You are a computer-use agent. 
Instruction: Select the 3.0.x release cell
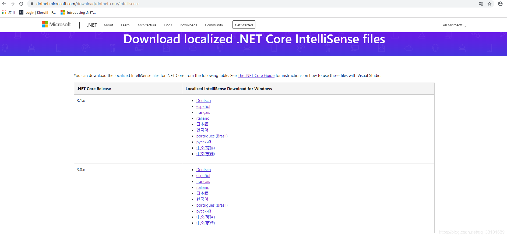(128, 198)
